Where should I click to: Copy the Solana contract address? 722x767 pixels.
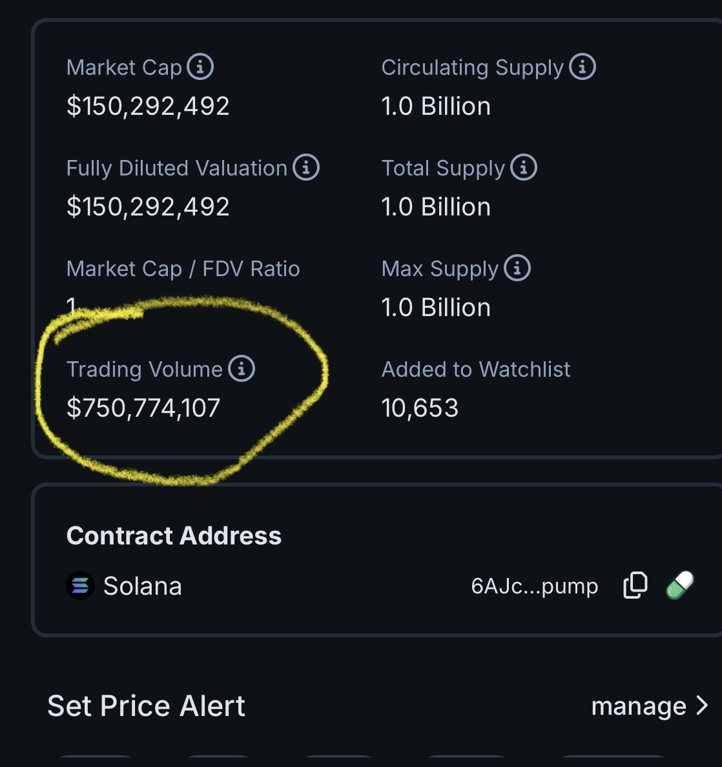tap(635, 585)
